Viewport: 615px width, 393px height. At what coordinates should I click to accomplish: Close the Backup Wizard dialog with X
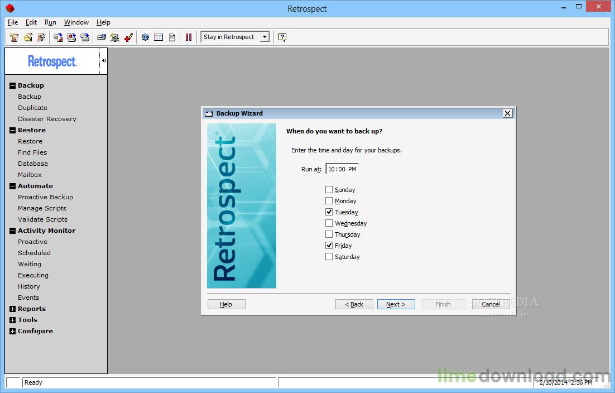[x=507, y=113]
